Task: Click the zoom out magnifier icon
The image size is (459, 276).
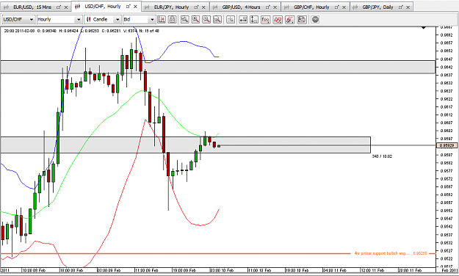Action: pyautogui.click(x=206, y=20)
